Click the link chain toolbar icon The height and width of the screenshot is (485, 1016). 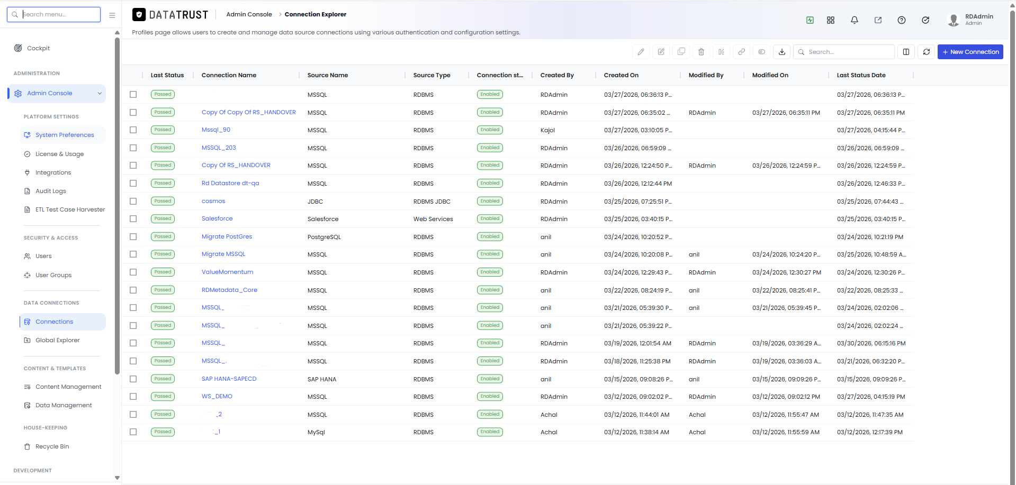pos(741,52)
